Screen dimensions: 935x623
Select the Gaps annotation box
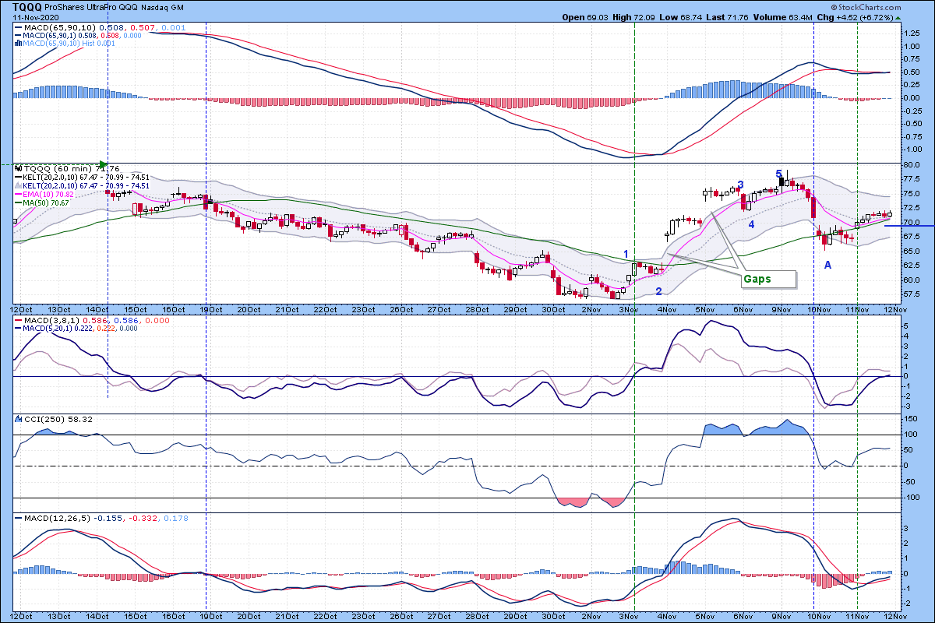pos(767,278)
